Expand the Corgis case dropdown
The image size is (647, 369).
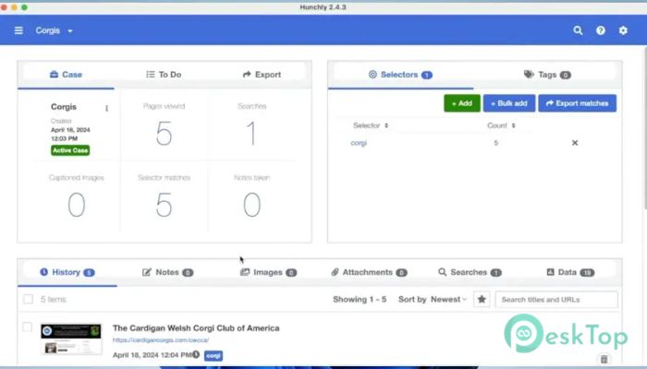click(54, 30)
